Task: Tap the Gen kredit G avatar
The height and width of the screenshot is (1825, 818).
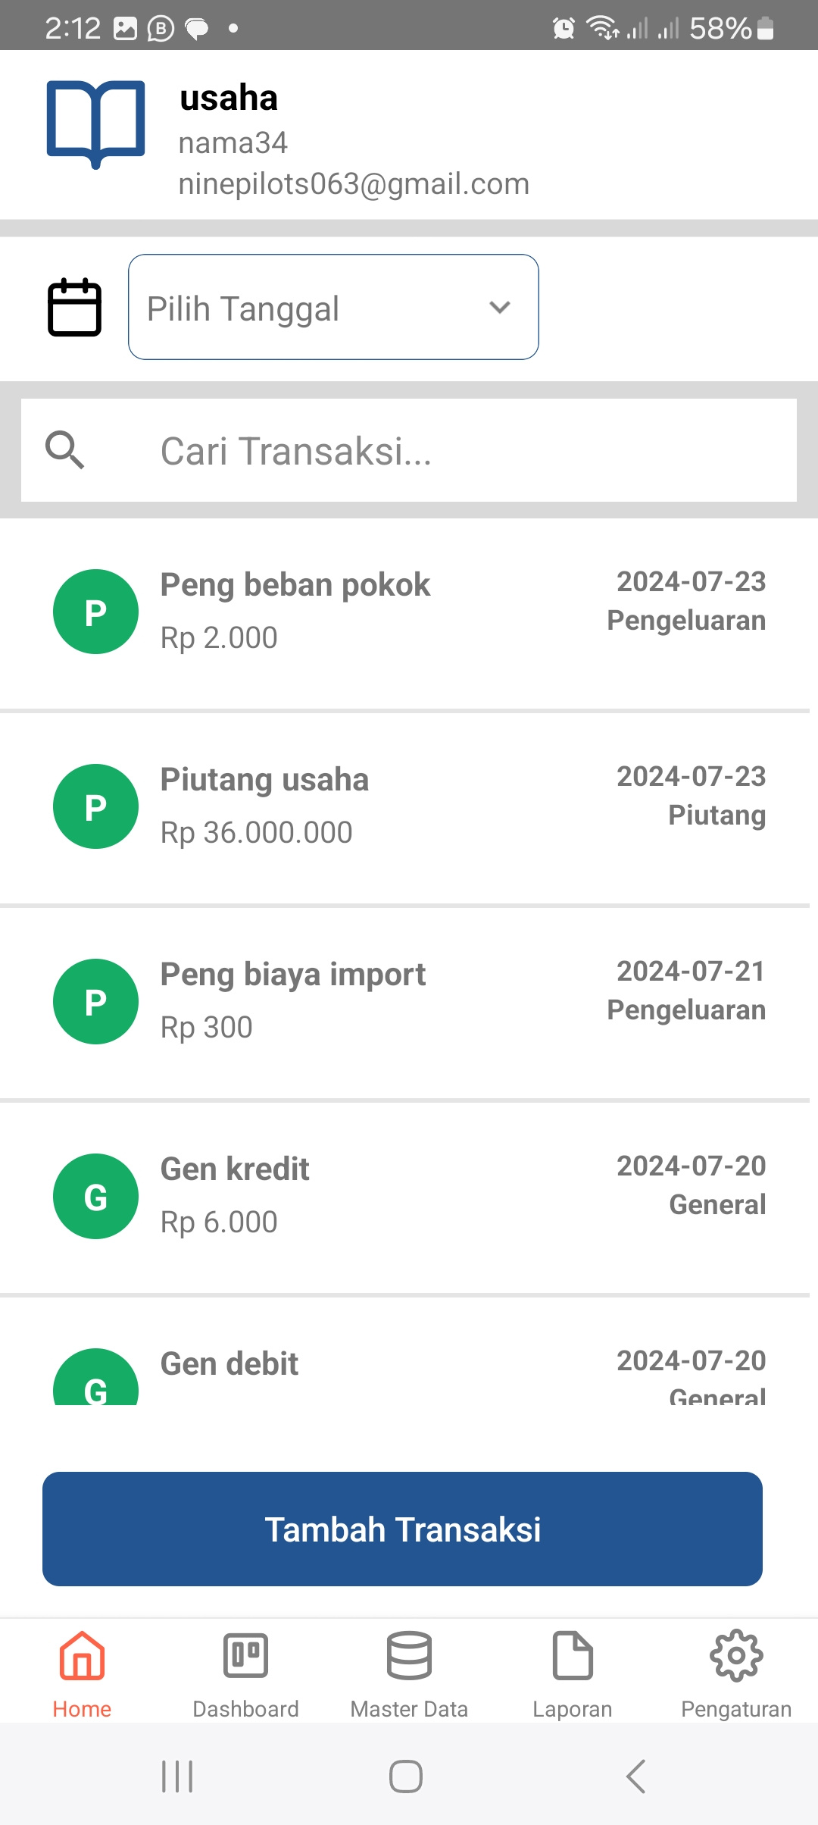Action: (95, 1196)
